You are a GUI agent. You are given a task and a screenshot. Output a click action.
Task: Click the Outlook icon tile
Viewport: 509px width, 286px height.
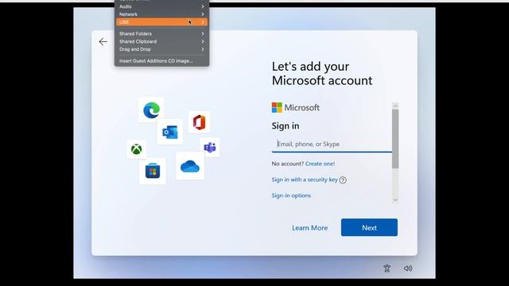point(170,132)
